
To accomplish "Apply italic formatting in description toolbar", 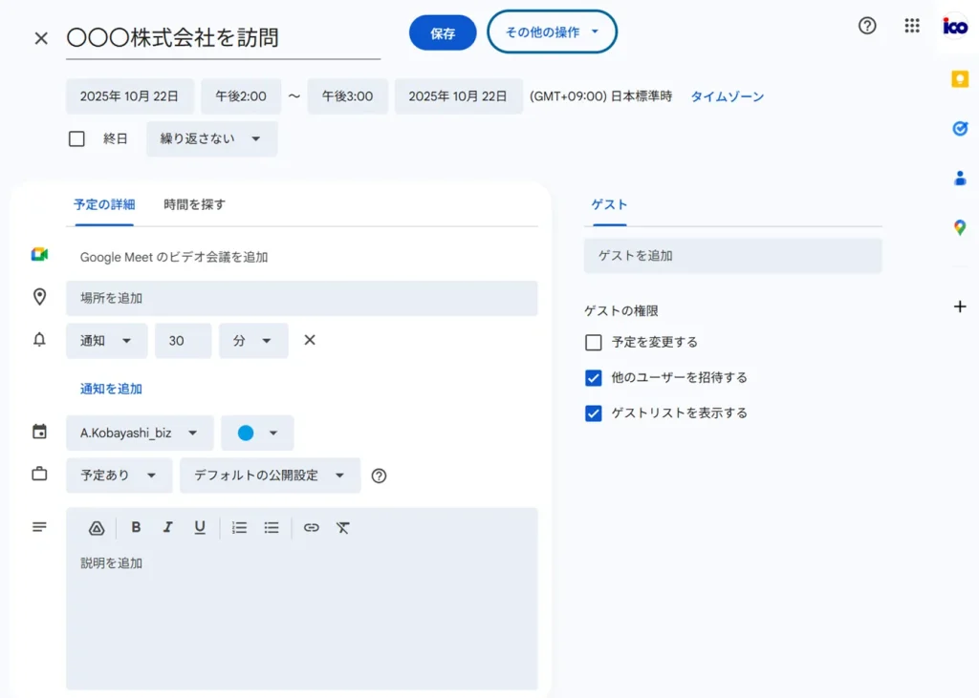I will coord(167,527).
